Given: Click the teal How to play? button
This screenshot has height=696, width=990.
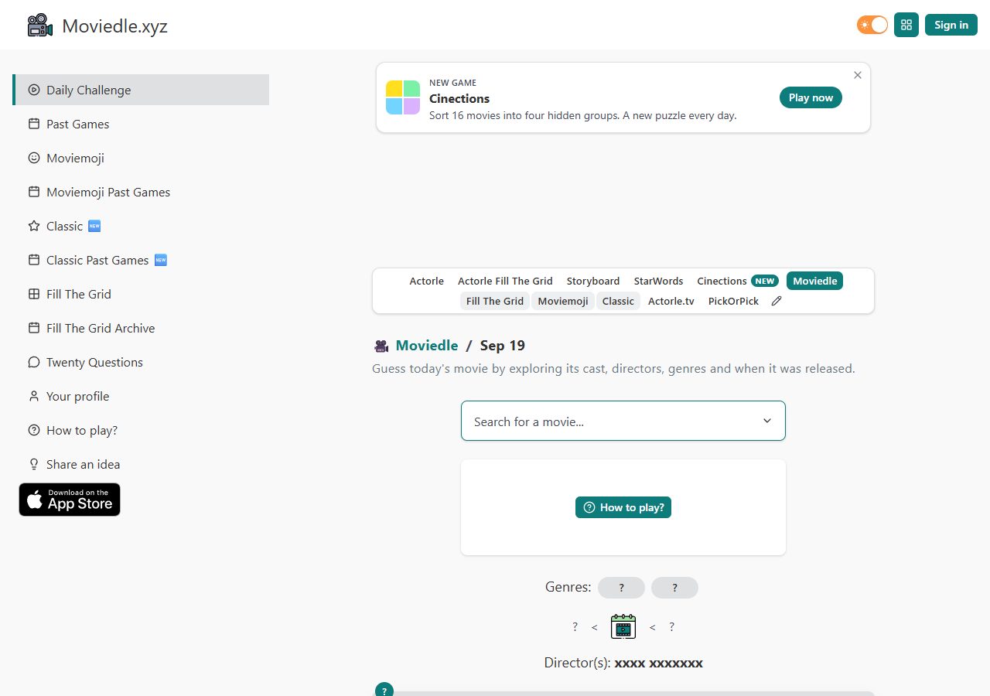Looking at the screenshot, I should (x=623, y=507).
